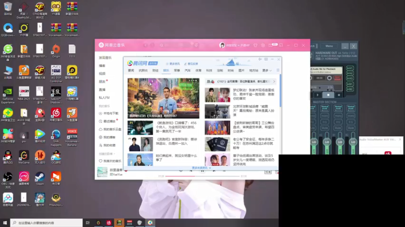This screenshot has height=227, width=405.
Task: Enable mono on the B1 master channel
Action: point(338,116)
